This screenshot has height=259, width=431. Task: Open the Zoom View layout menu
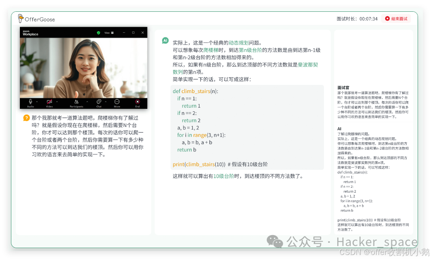coord(109,33)
